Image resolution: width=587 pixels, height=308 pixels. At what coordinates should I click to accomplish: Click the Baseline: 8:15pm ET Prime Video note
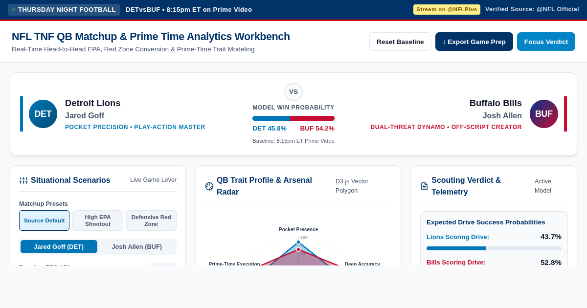tap(293, 141)
